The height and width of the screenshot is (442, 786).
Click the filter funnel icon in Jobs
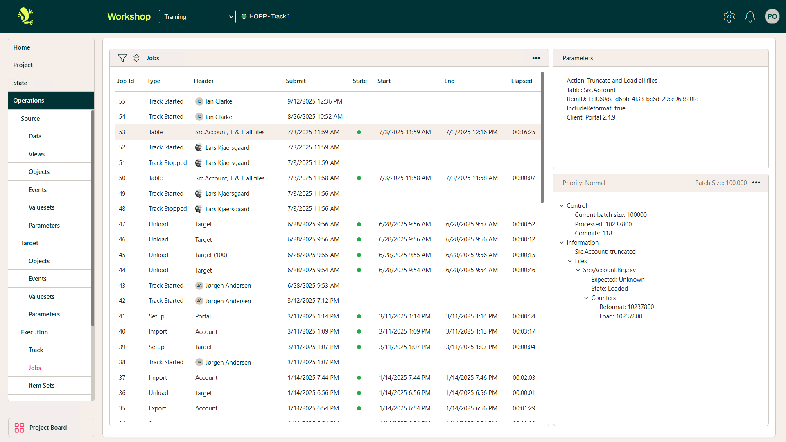(122, 58)
